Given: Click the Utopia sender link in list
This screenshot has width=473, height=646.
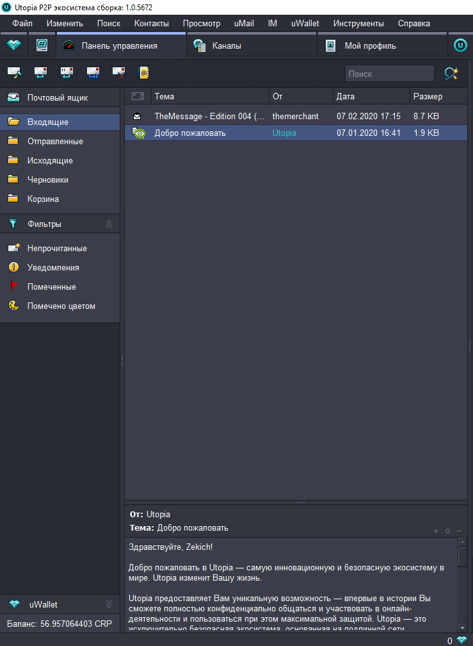Looking at the screenshot, I should click(284, 133).
